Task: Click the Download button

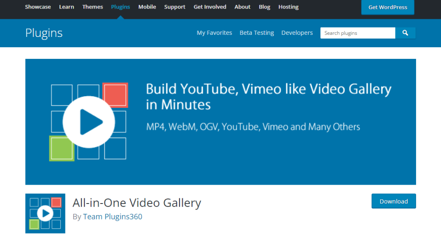Action: pyautogui.click(x=394, y=201)
